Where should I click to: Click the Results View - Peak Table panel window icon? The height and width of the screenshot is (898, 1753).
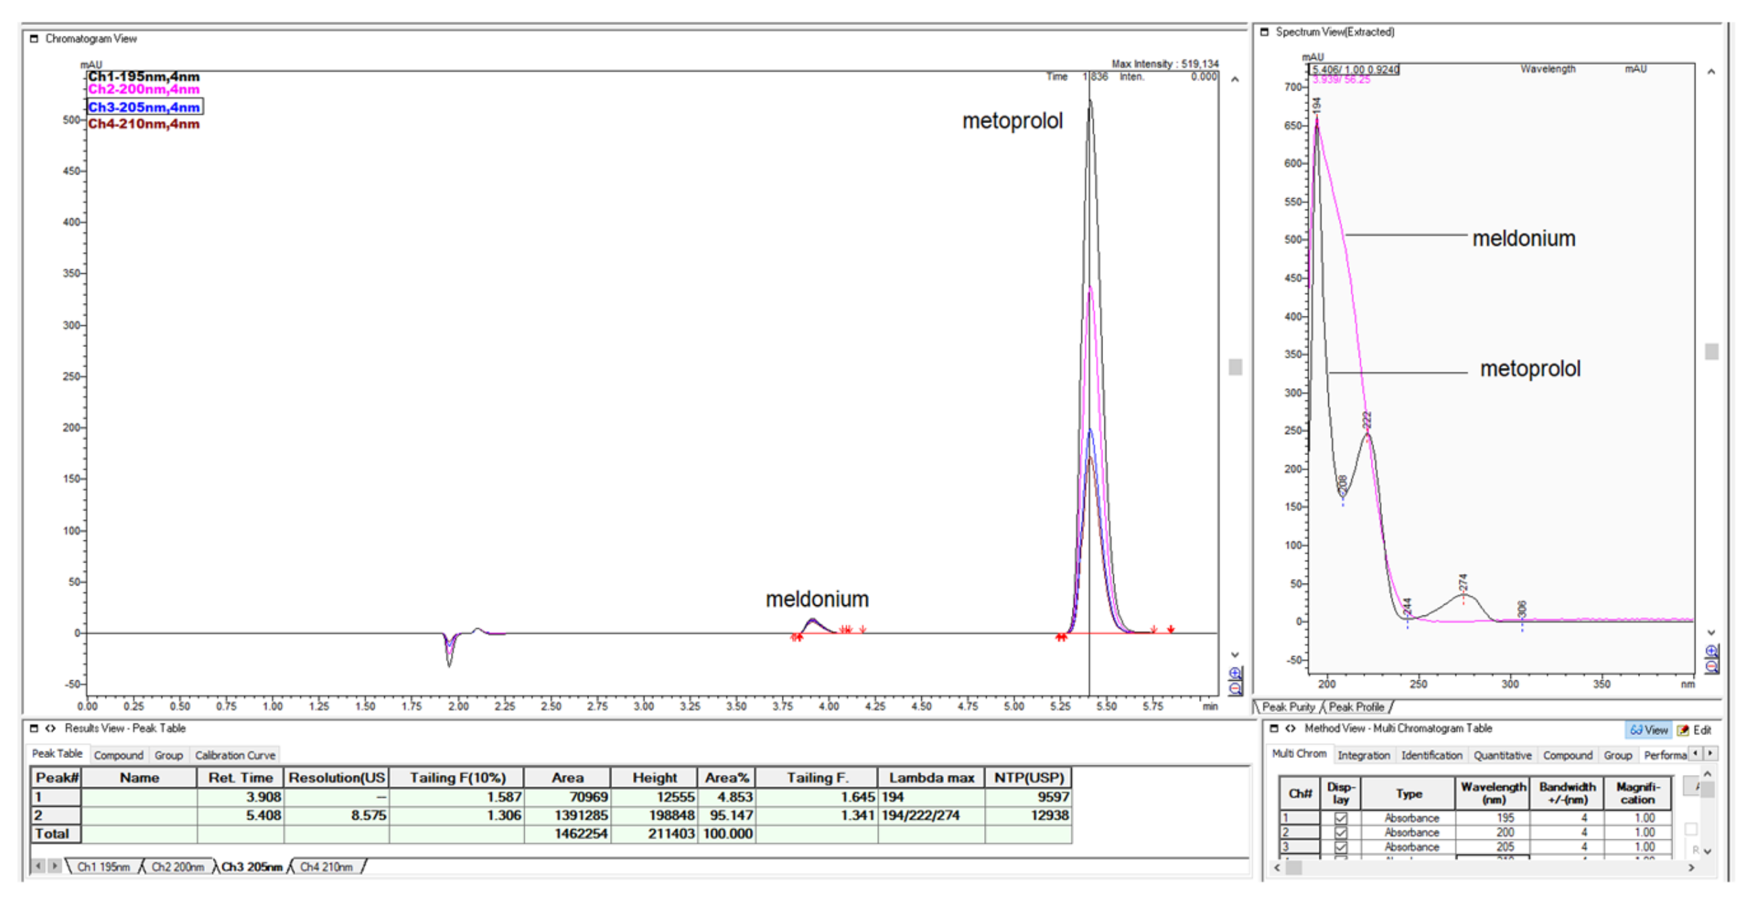33,728
